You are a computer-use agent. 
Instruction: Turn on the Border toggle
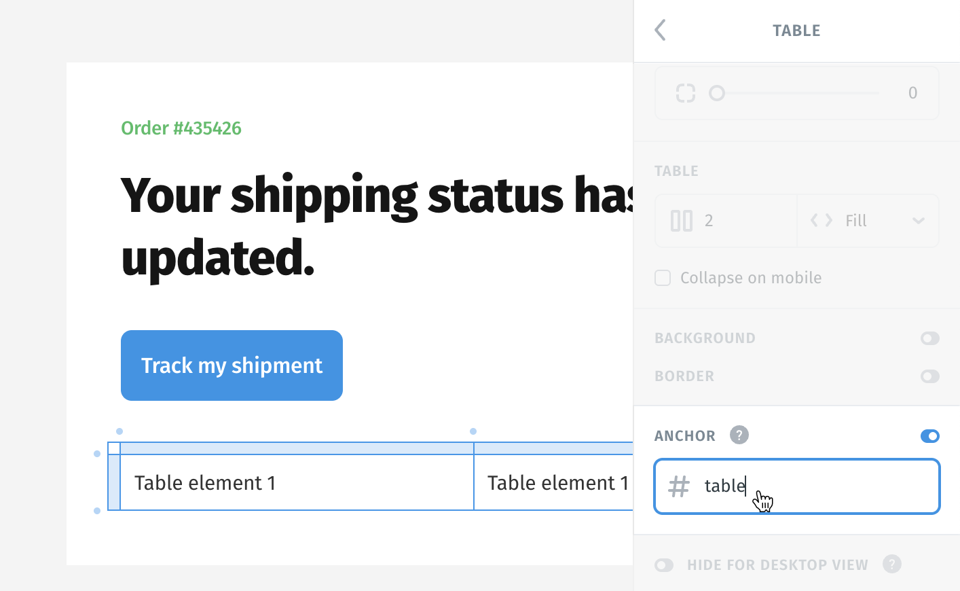pos(929,376)
